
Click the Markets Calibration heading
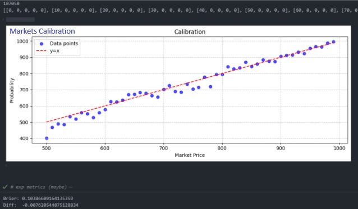pos(42,31)
